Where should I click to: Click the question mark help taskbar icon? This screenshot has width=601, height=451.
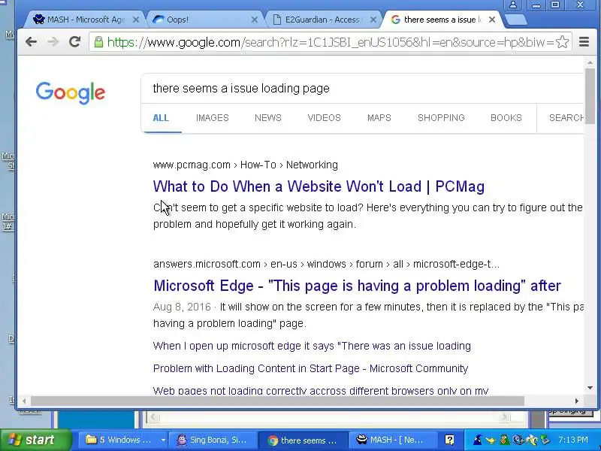tap(449, 440)
